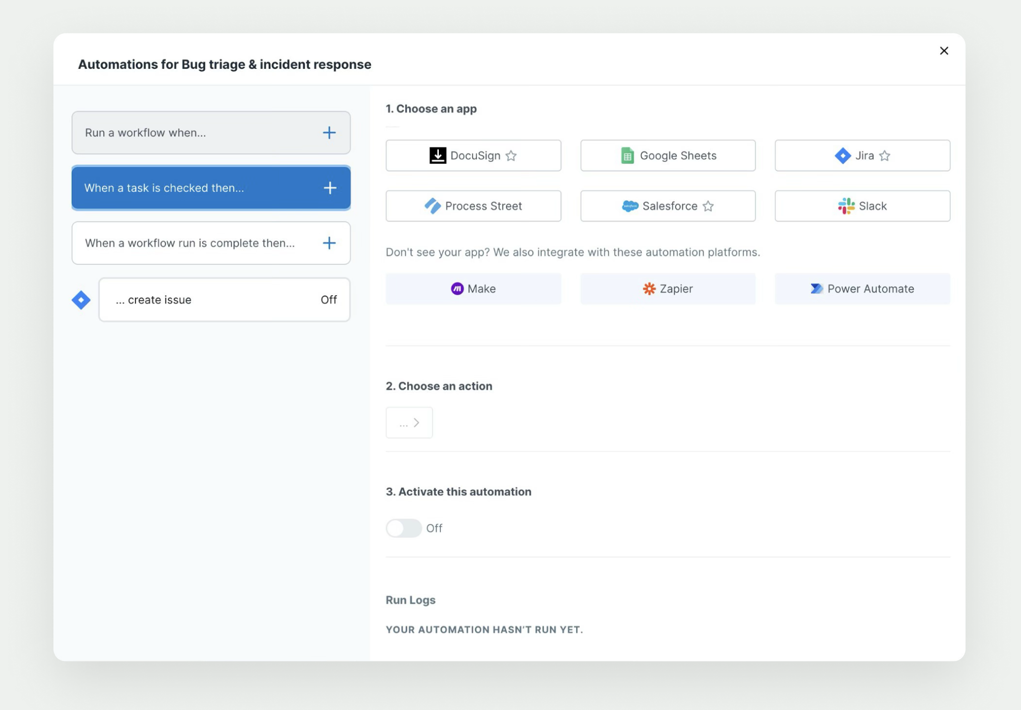Star the Salesforce app
The width and height of the screenshot is (1021, 710).
(x=708, y=206)
